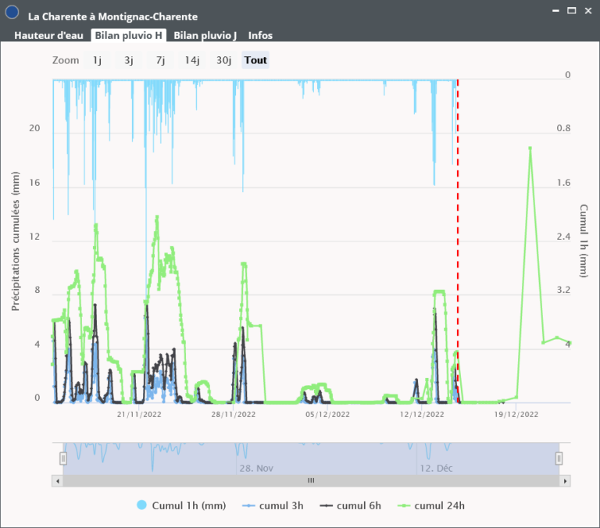Click the blue app icon in title bar
This screenshot has width=600, height=528.
12,12
